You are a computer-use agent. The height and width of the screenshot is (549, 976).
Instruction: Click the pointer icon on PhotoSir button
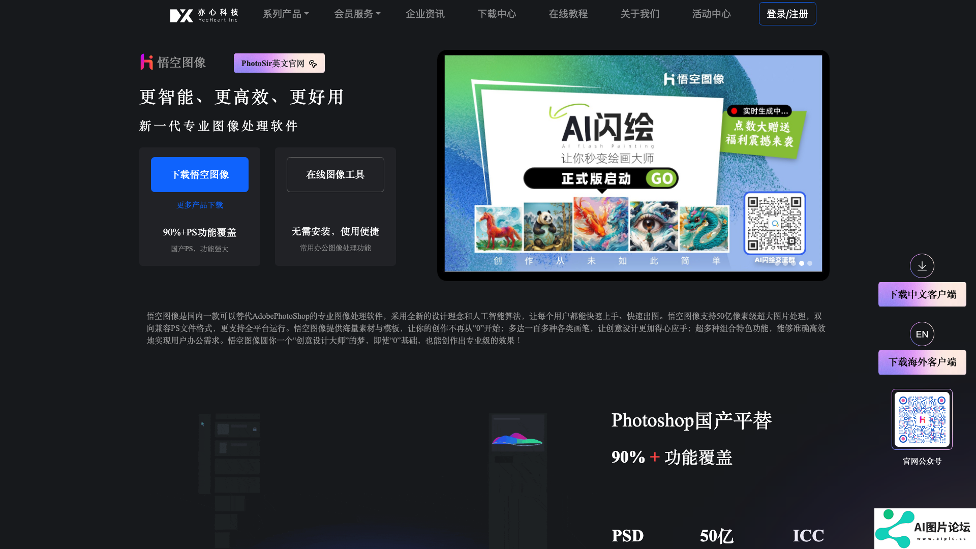(313, 64)
